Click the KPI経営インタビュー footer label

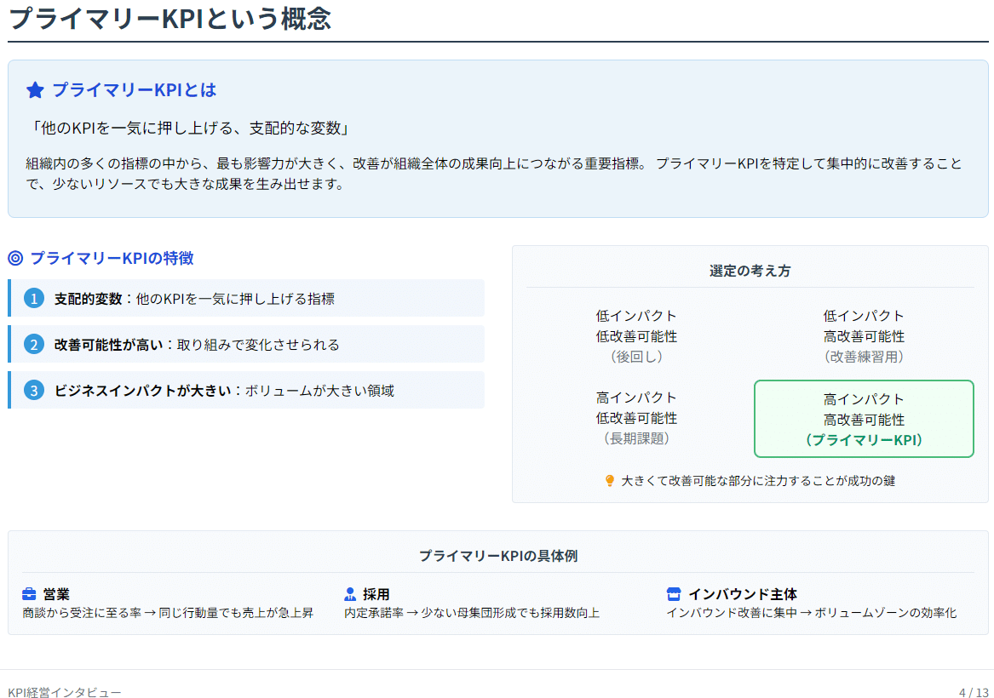pyautogui.click(x=65, y=692)
